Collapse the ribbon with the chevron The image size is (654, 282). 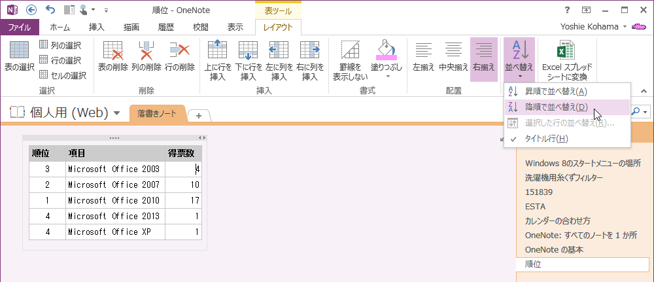point(644,91)
